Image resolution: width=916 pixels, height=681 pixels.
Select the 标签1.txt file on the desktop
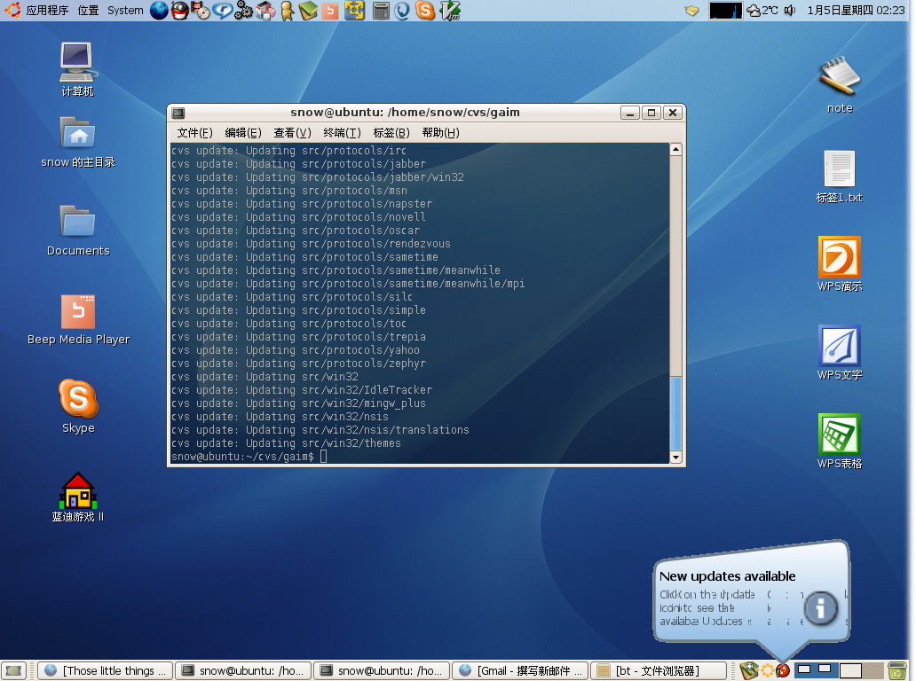(x=840, y=176)
